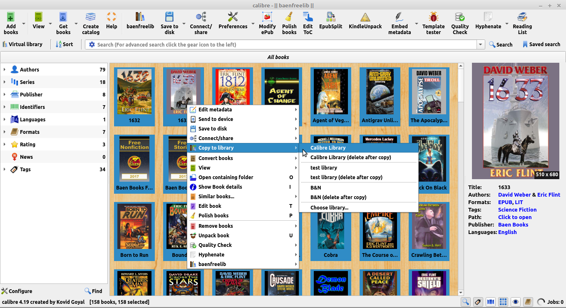This screenshot has height=308, width=566.
Task: Select B&N (delete after copy) option
Action: tap(359, 197)
